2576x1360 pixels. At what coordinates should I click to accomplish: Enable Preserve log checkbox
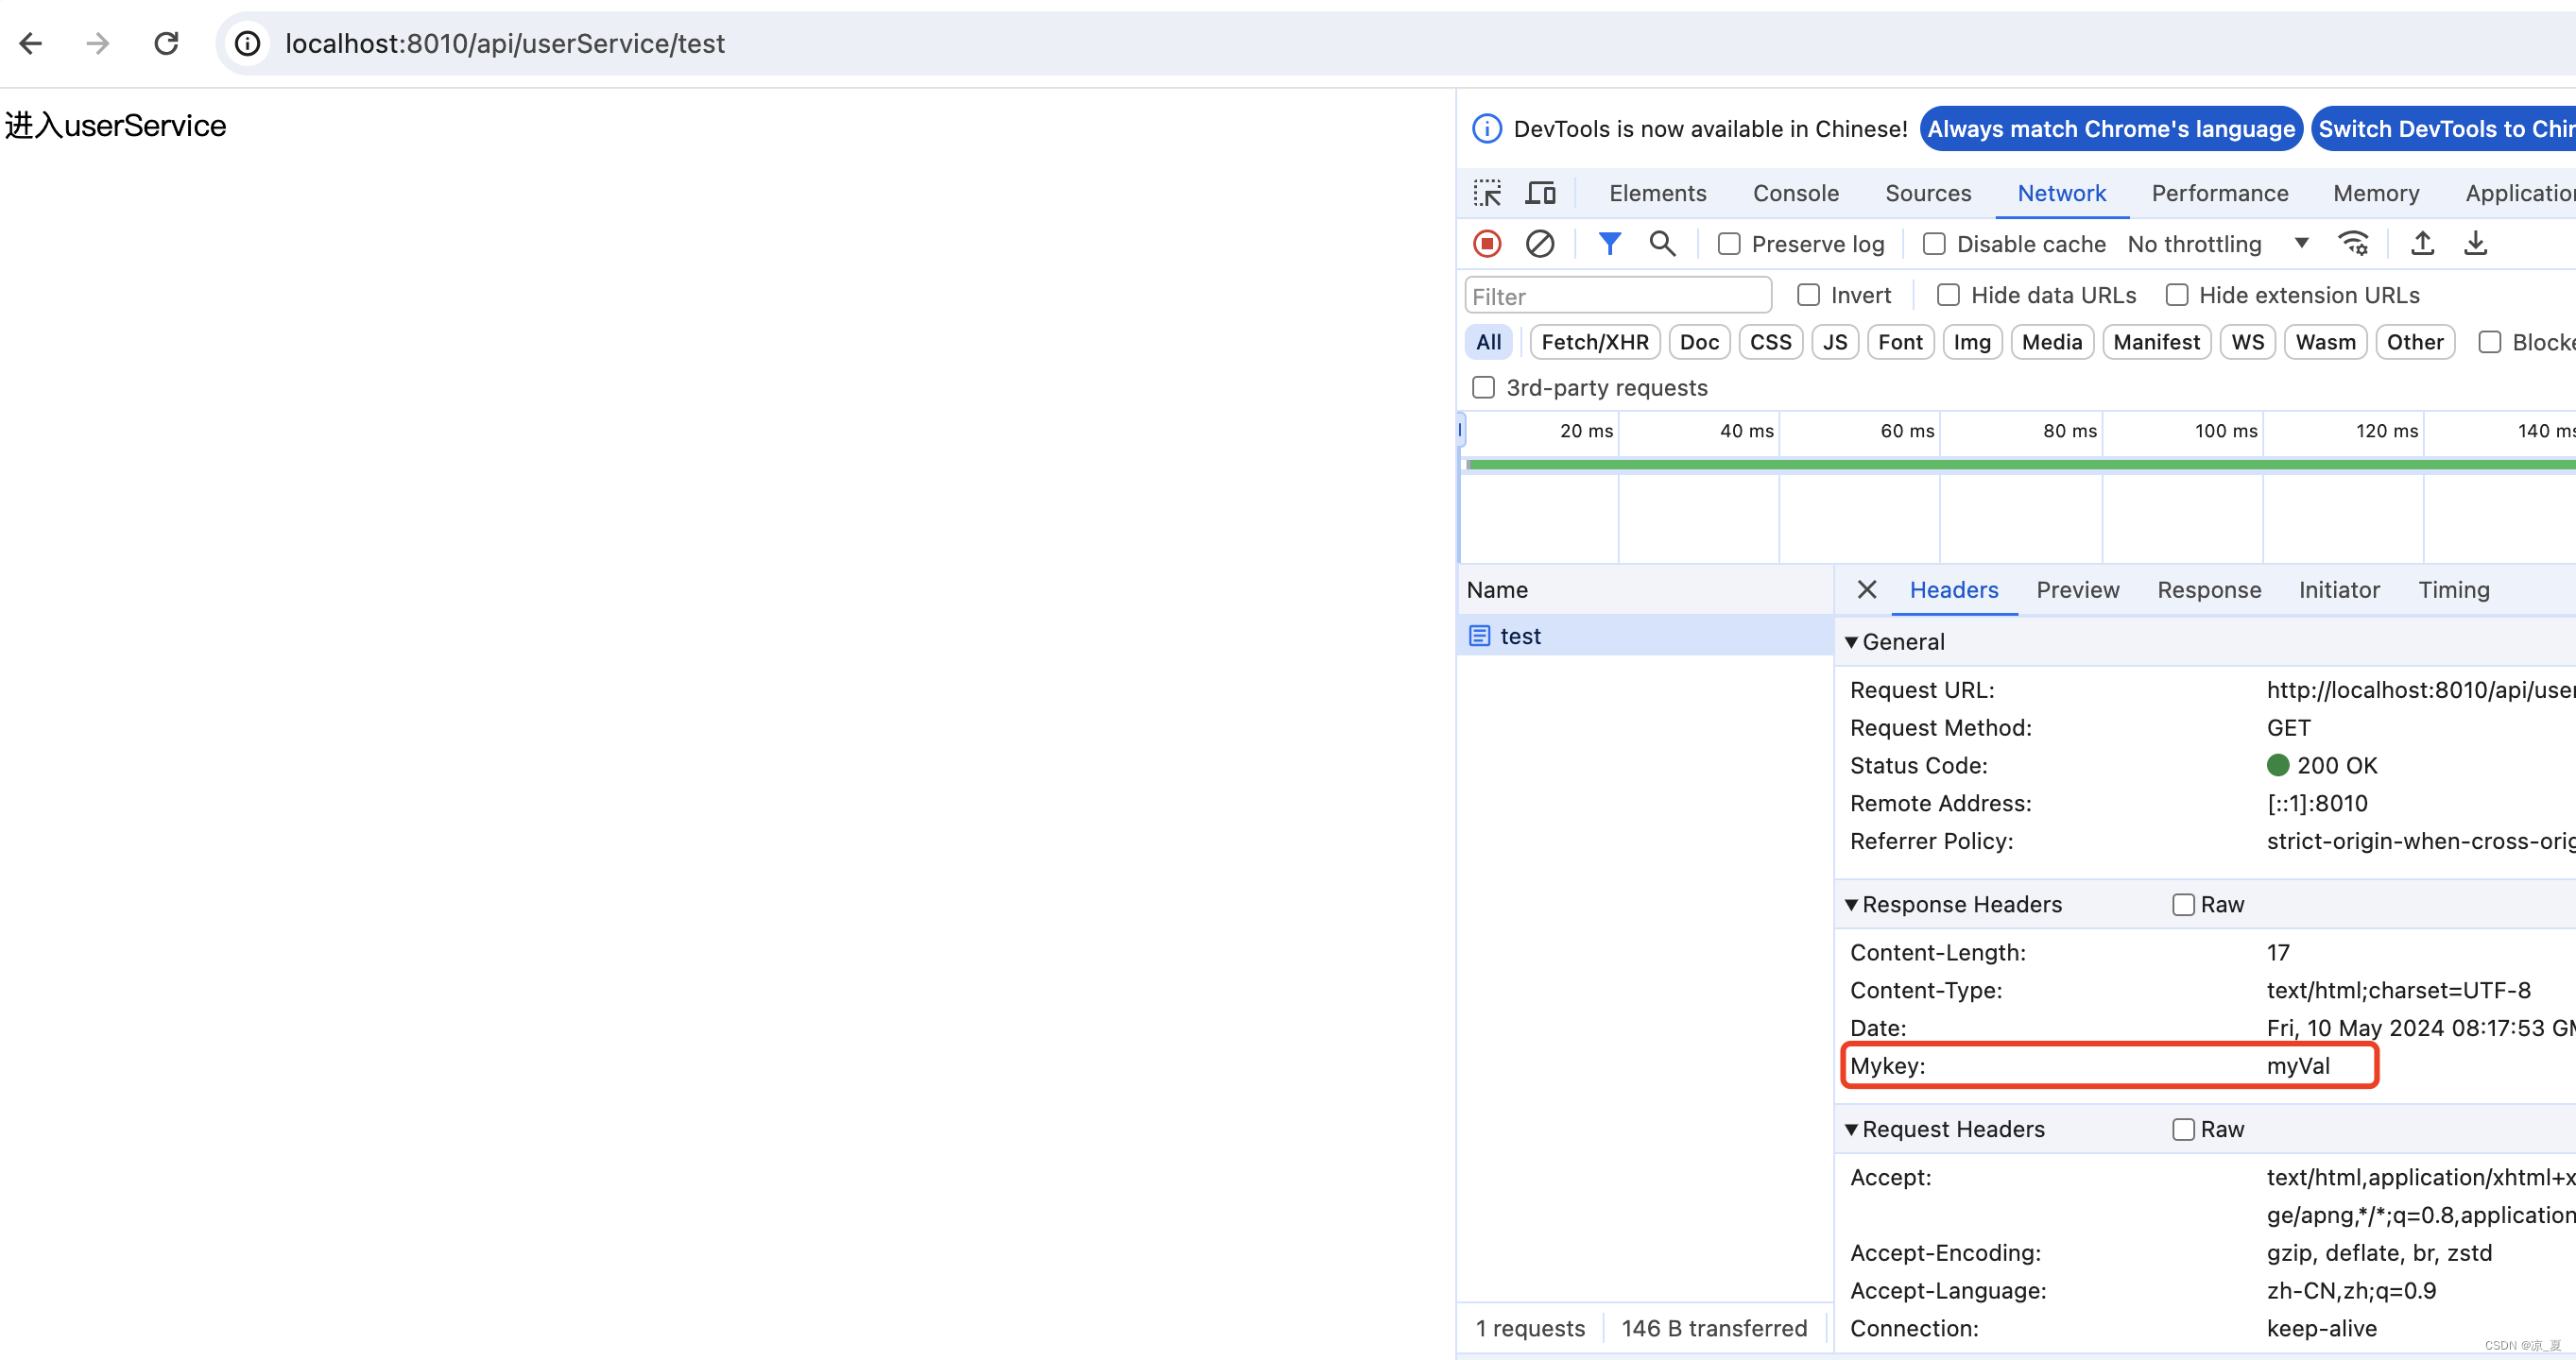[x=1729, y=245]
